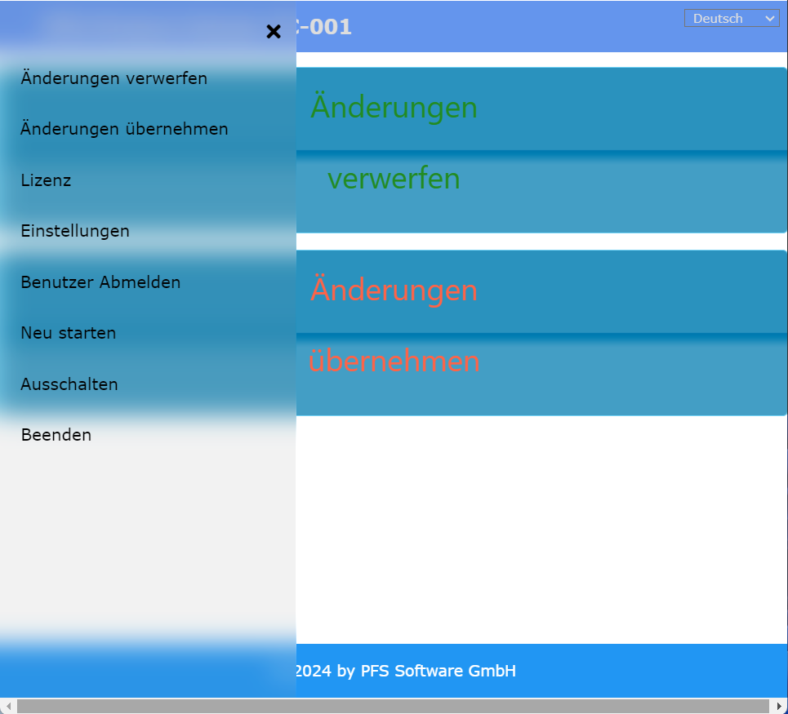Expand the Deutsch language dropdown

tap(731, 19)
